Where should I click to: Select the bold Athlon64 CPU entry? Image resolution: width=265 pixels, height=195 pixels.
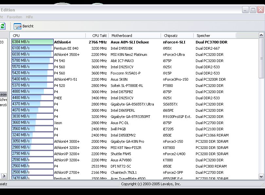point(62,42)
